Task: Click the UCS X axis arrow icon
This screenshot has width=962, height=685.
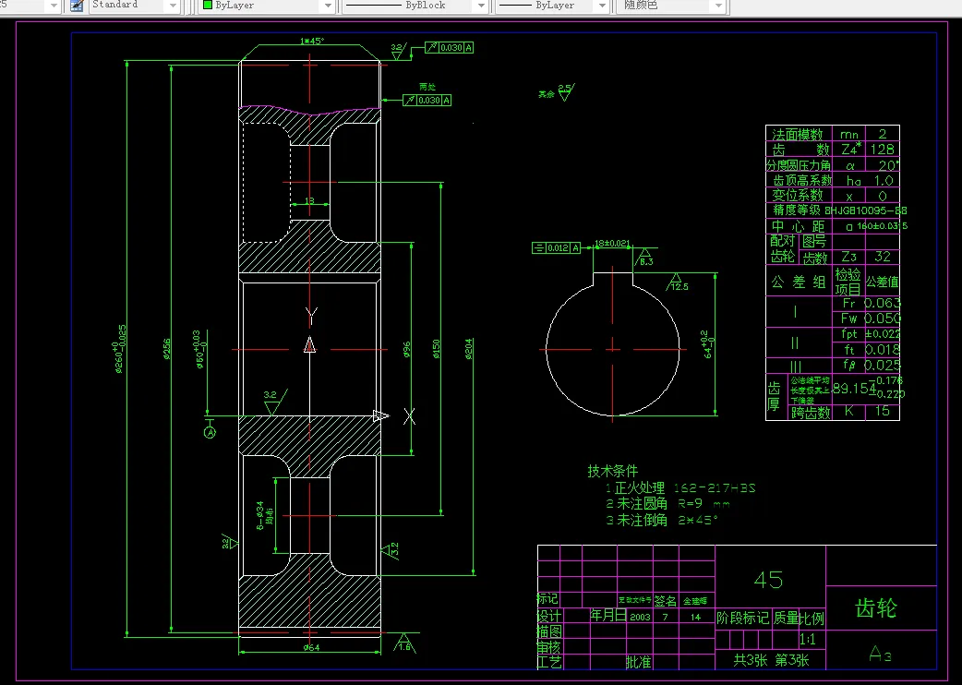Action: pyautogui.click(x=381, y=415)
